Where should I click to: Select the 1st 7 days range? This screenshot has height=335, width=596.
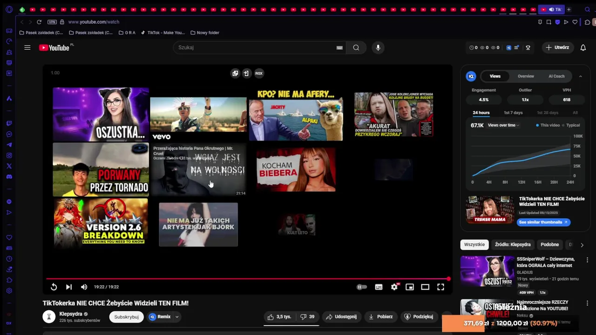[x=513, y=113]
